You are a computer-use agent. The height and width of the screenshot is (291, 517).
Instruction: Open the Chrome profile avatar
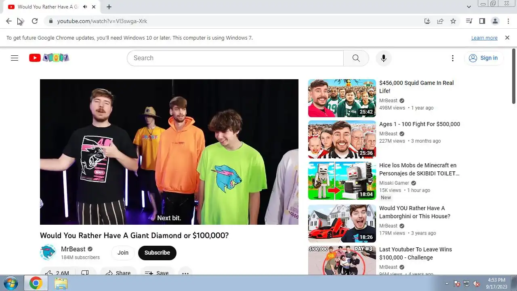pos(495,21)
